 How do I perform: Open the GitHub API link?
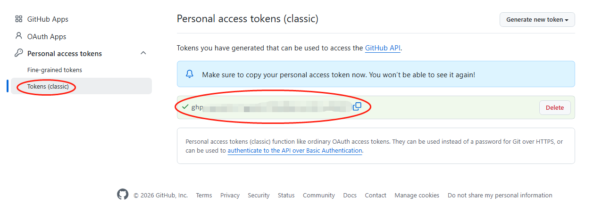coord(383,48)
